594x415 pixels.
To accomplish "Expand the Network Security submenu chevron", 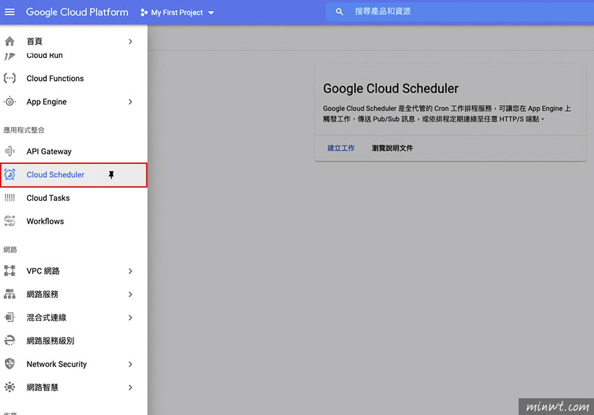I will click(130, 364).
